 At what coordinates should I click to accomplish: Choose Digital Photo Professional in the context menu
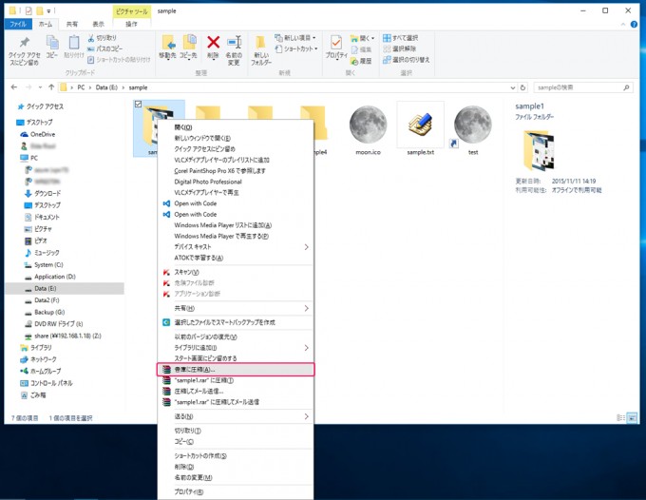pyautogui.click(x=236, y=182)
